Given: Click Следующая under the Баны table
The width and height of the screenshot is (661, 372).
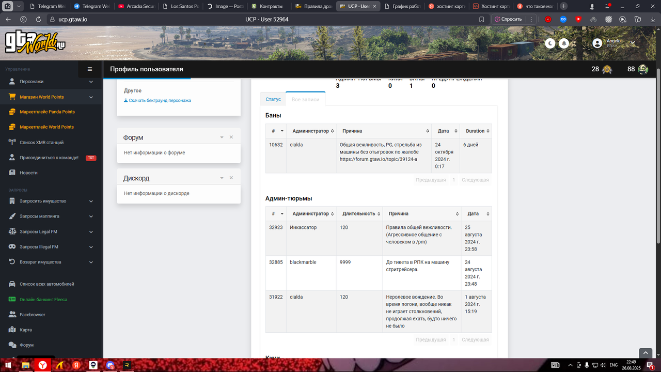Looking at the screenshot, I should [x=475, y=180].
